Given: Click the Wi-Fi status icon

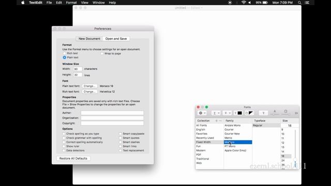Looking at the screenshot, I should coord(244,3).
